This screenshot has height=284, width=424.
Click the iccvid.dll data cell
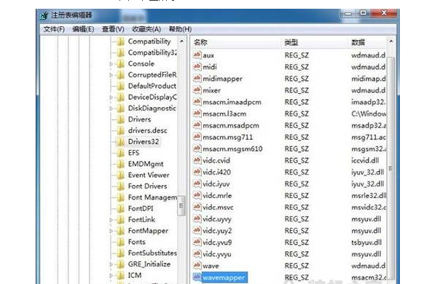tap(365, 160)
